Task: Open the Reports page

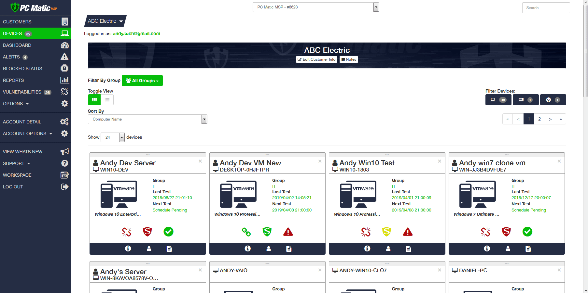Action: pyautogui.click(x=35, y=80)
